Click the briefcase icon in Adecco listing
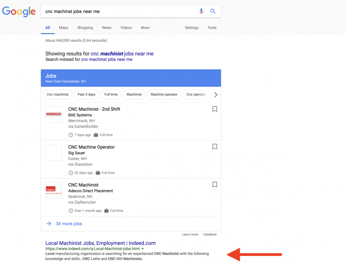The image size is (345, 267). [107, 211]
